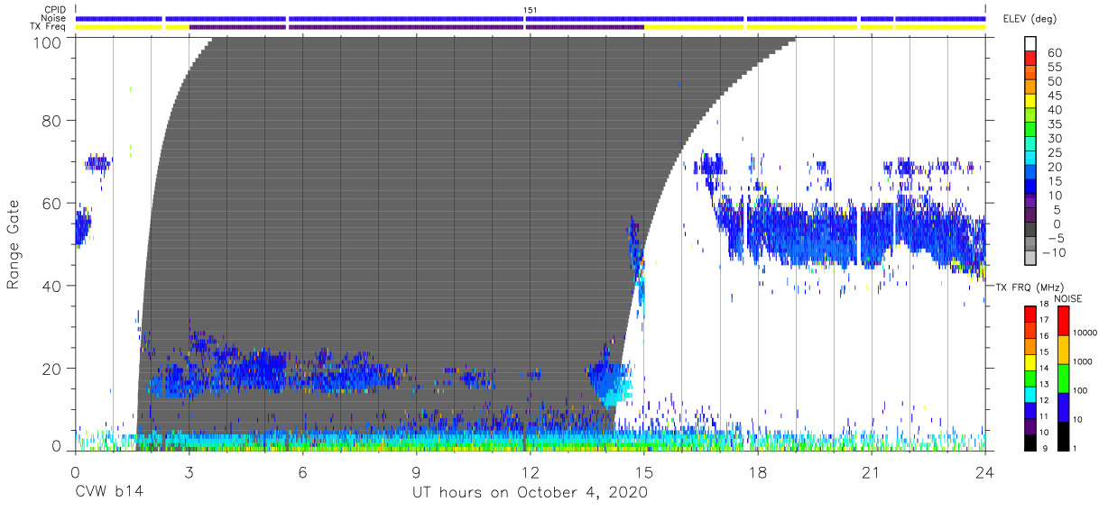Click the UT hours on October 4, 2020 label

click(530, 492)
